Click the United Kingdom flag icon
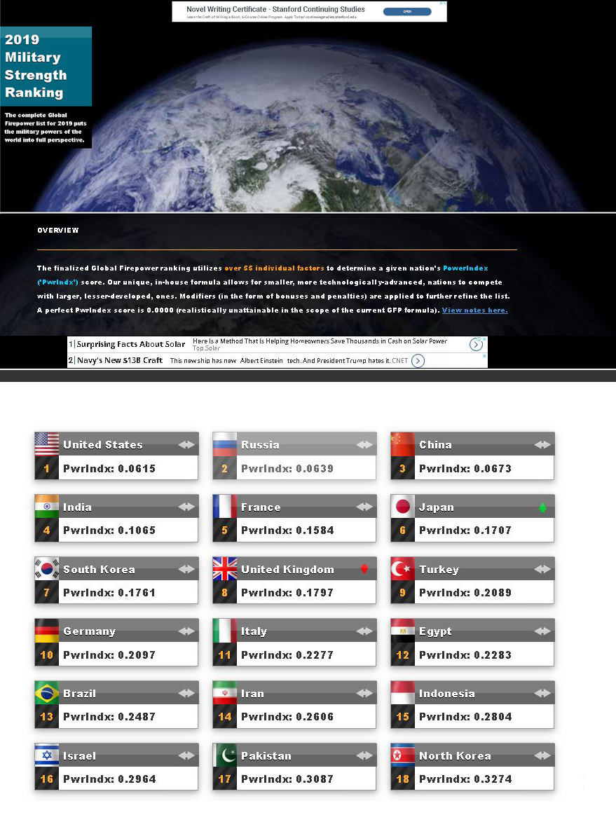 click(224, 568)
